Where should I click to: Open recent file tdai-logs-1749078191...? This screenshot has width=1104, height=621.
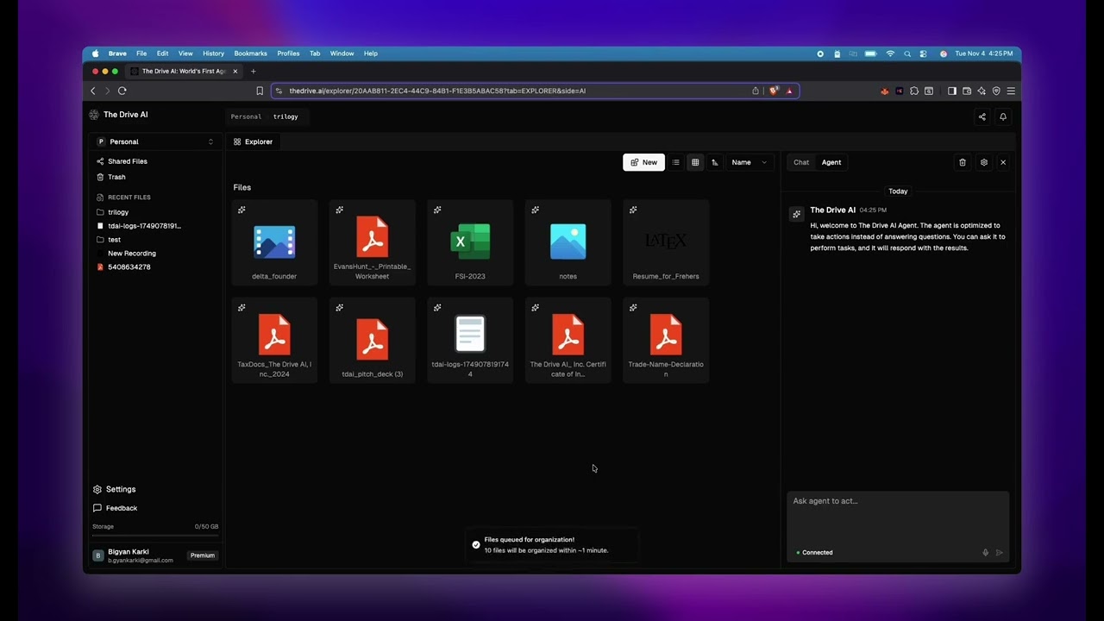coord(144,226)
